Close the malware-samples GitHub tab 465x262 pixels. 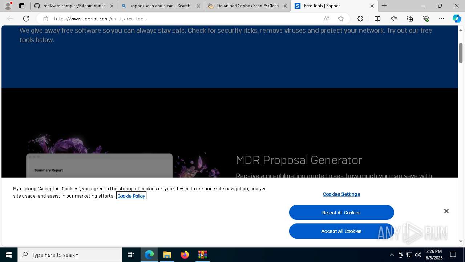pyautogui.click(x=112, y=6)
